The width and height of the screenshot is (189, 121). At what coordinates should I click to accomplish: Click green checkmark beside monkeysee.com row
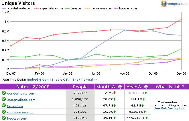[4, 111]
